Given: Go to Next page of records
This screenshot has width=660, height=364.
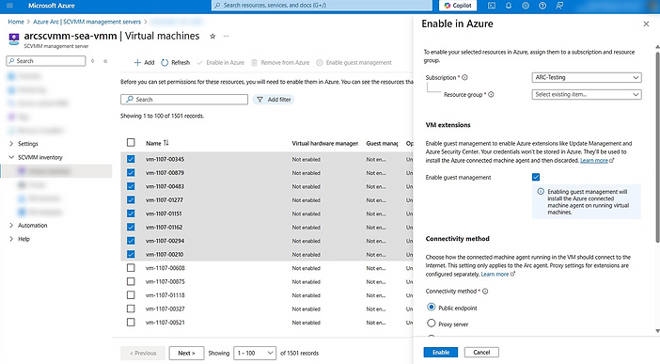Looking at the screenshot, I should [186, 353].
